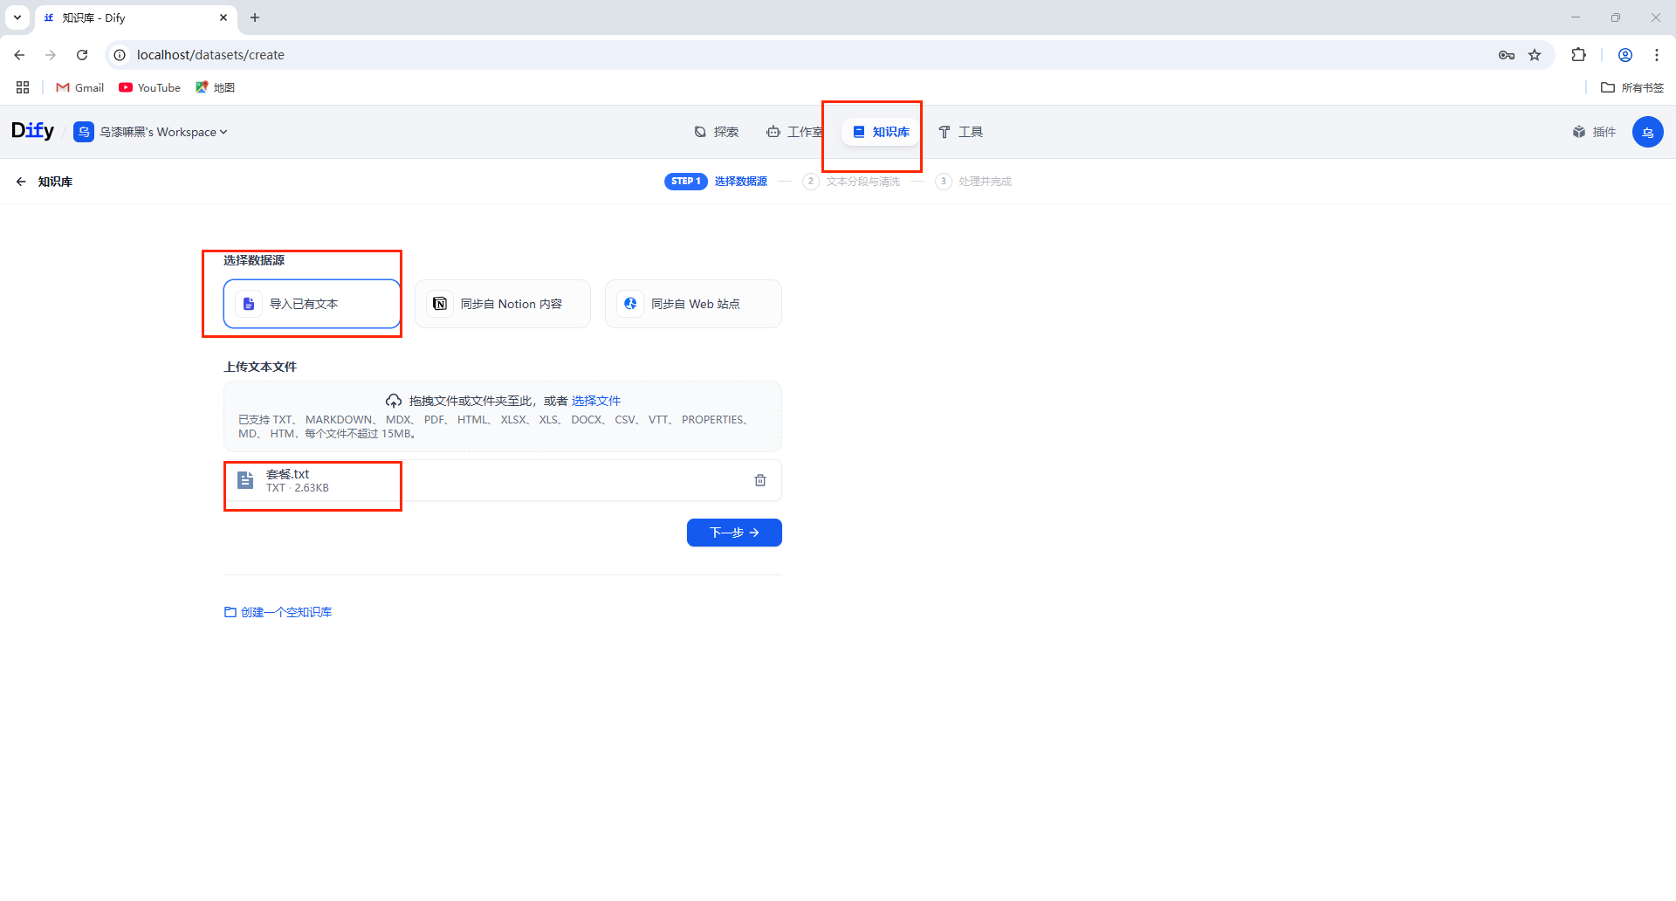
Task: Open the user avatar menu
Action: point(1647,132)
